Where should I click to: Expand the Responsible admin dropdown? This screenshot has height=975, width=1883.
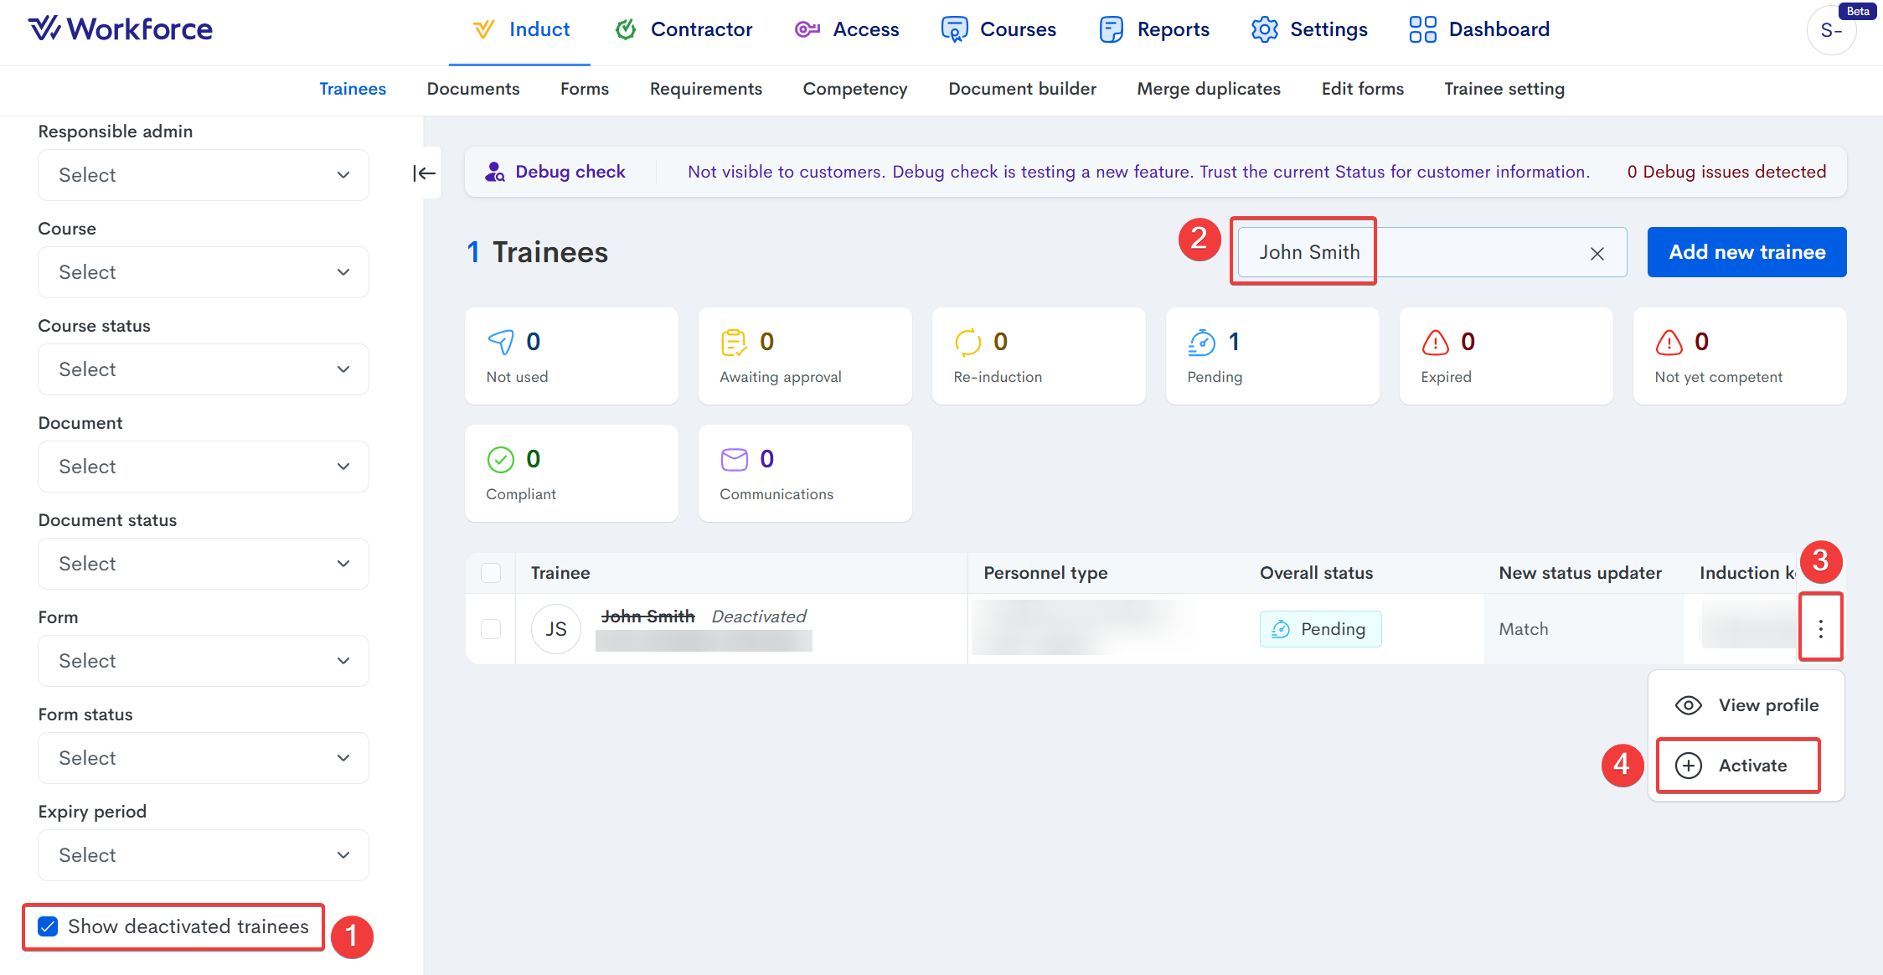point(203,175)
